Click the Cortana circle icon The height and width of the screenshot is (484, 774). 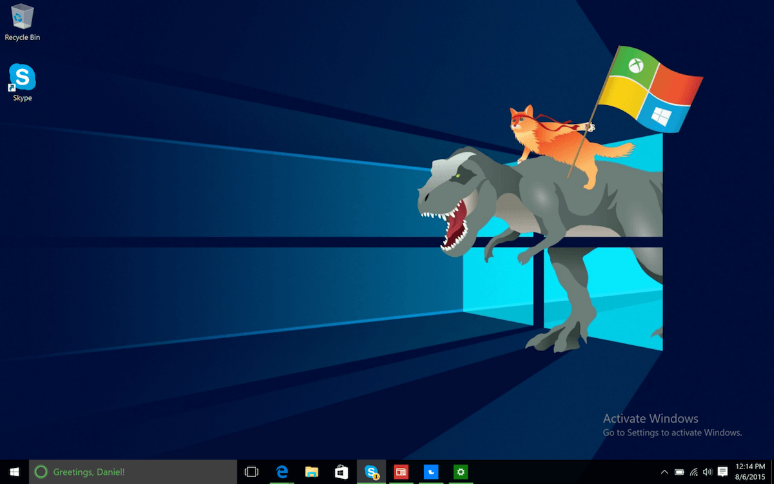coord(41,472)
